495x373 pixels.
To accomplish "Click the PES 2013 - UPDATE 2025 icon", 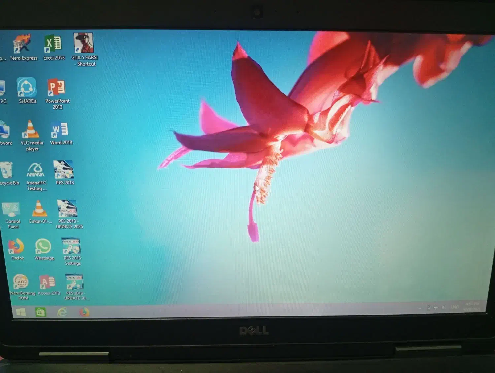I will coord(68,209).
